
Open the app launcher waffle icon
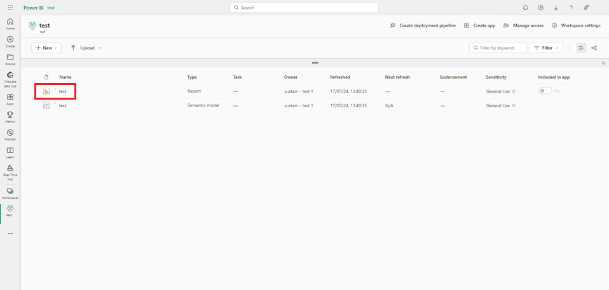click(x=10, y=8)
